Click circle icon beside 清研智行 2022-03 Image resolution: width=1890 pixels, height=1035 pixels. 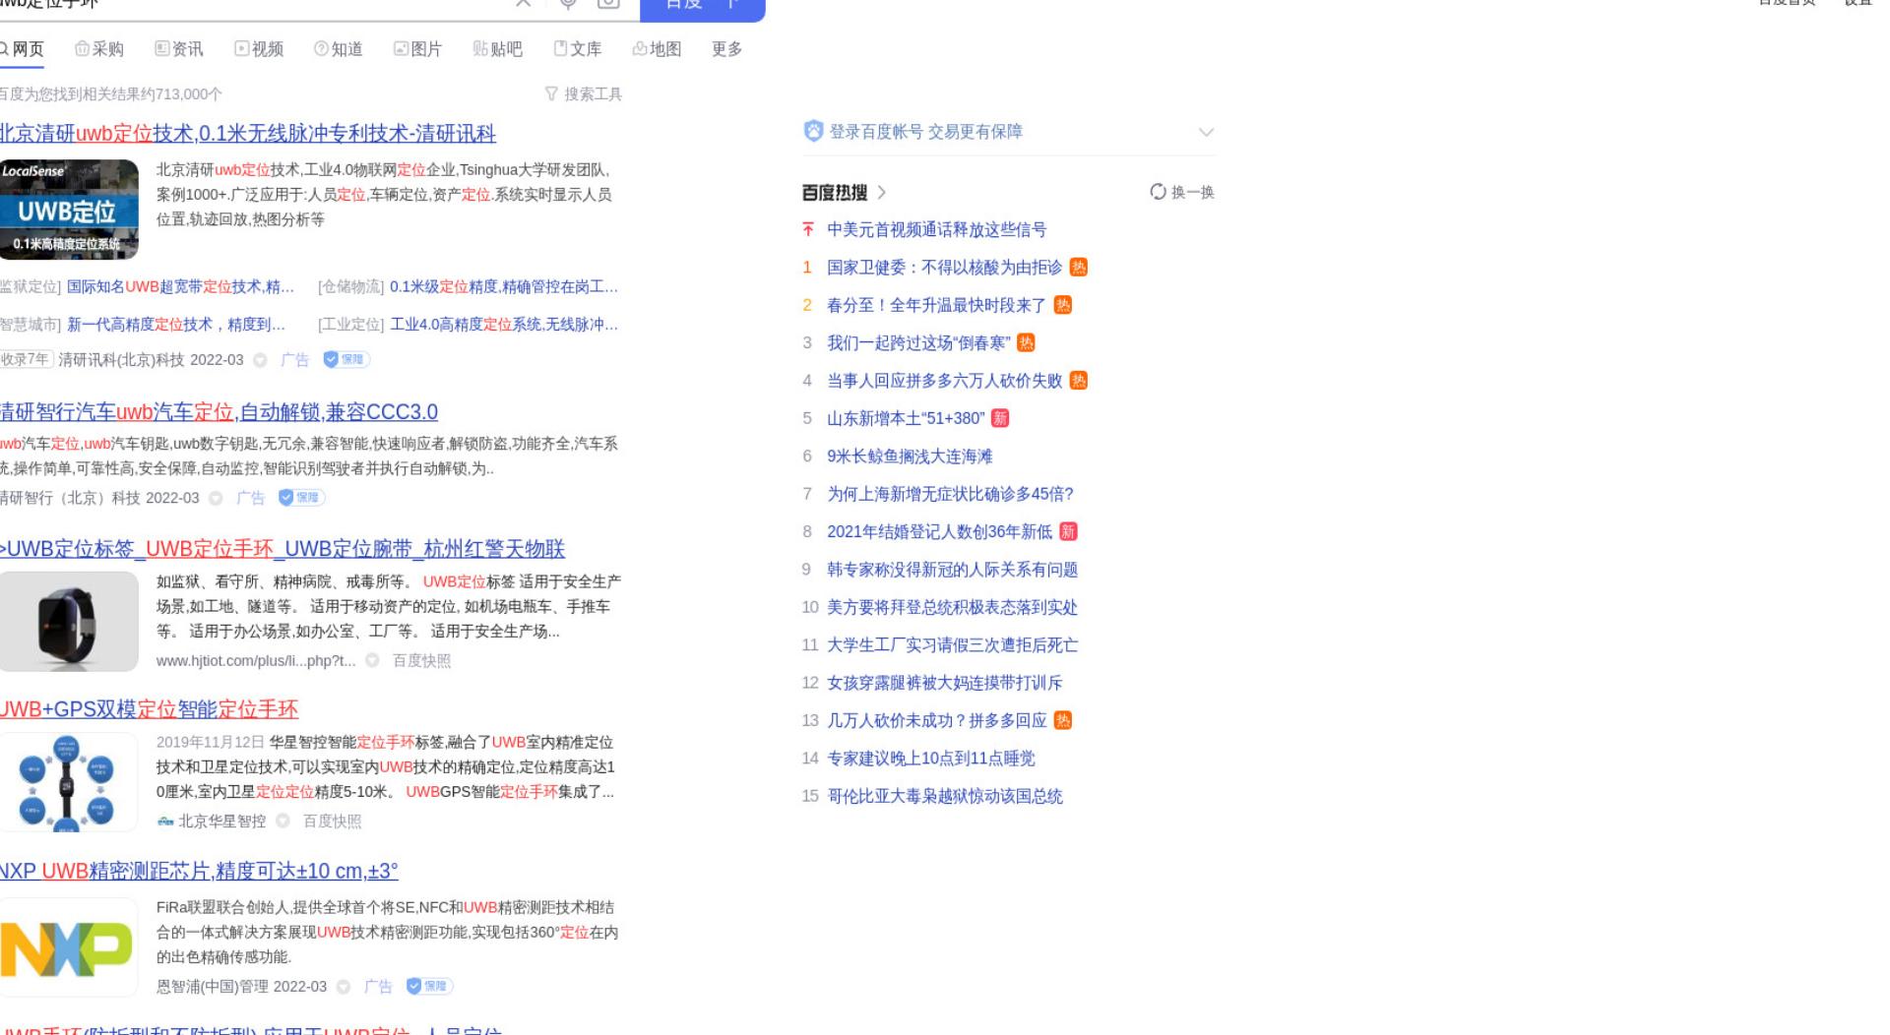(x=216, y=498)
